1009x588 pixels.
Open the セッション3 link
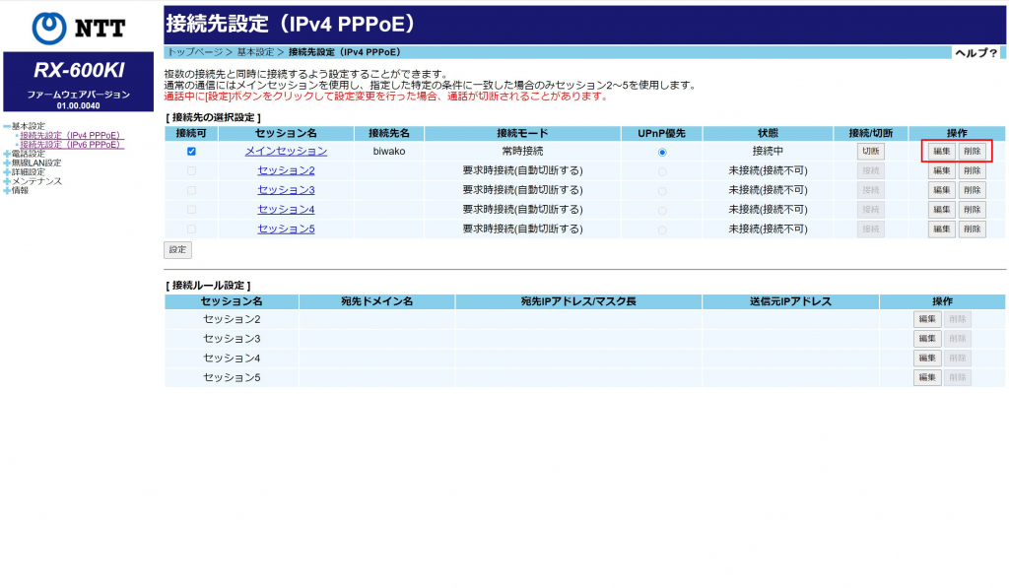pyautogui.click(x=286, y=190)
